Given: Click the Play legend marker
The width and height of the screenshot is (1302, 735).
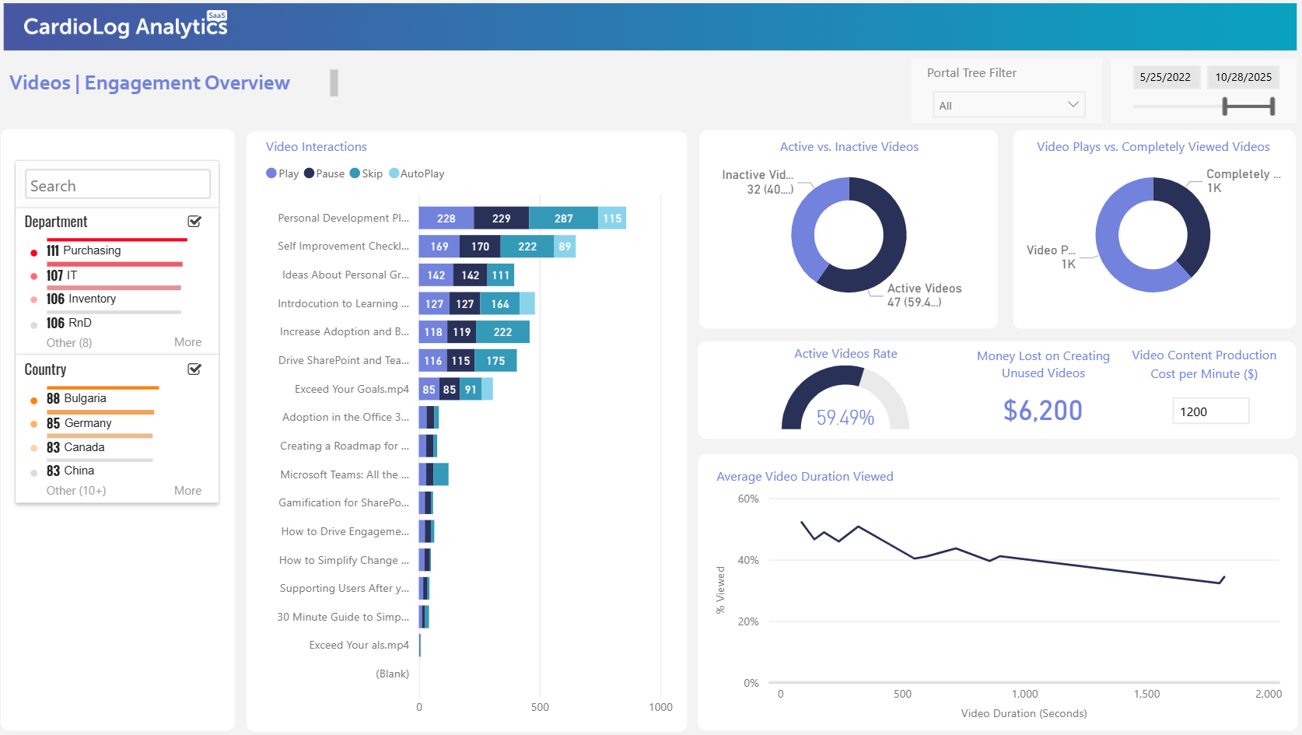Looking at the screenshot, I should coord(271,173).
